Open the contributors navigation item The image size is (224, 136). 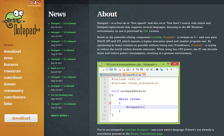[15, 97]
